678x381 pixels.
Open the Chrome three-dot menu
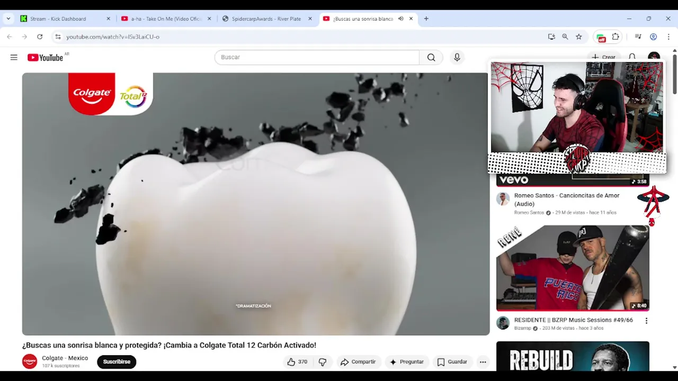pyautogui.click(x=668, y=37)
